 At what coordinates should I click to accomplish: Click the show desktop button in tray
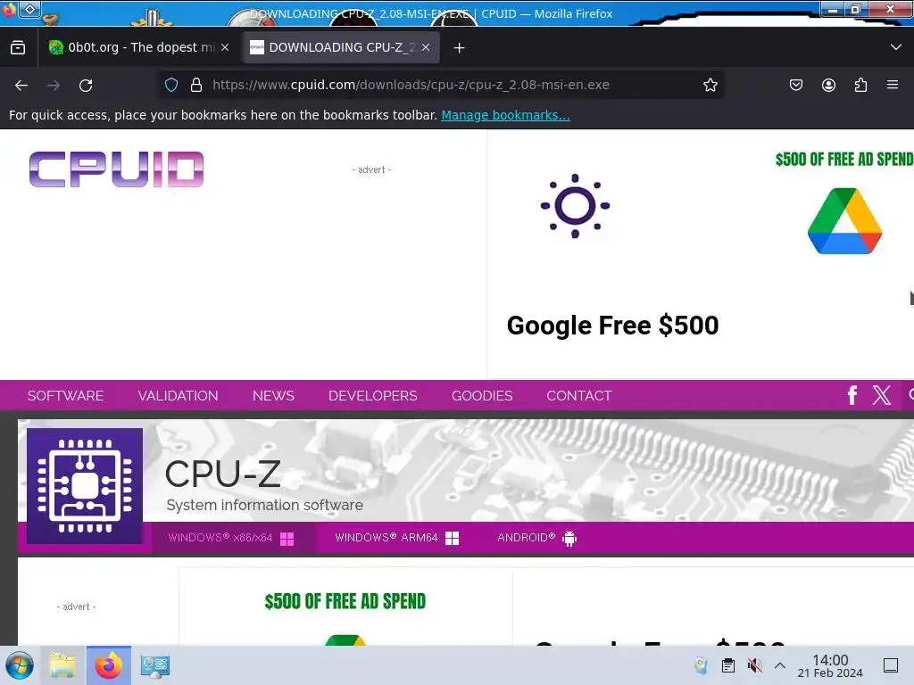click(x=891, y=665)
